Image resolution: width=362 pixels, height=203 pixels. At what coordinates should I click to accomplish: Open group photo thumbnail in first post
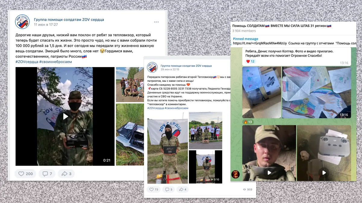[130, 85]
